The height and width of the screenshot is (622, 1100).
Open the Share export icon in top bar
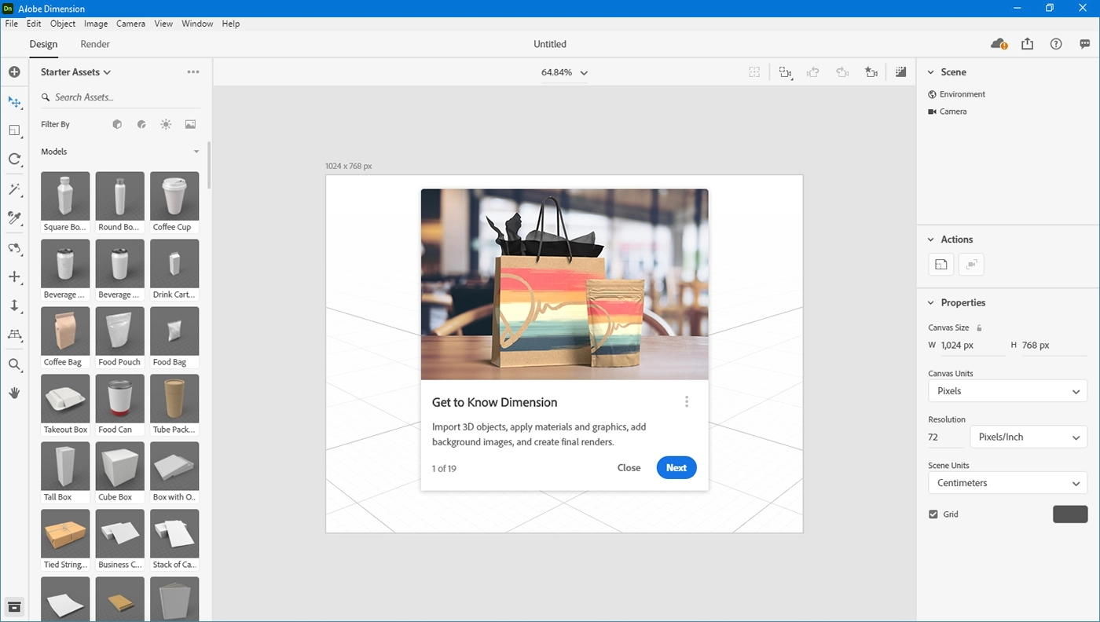(x=1027, y=44)
